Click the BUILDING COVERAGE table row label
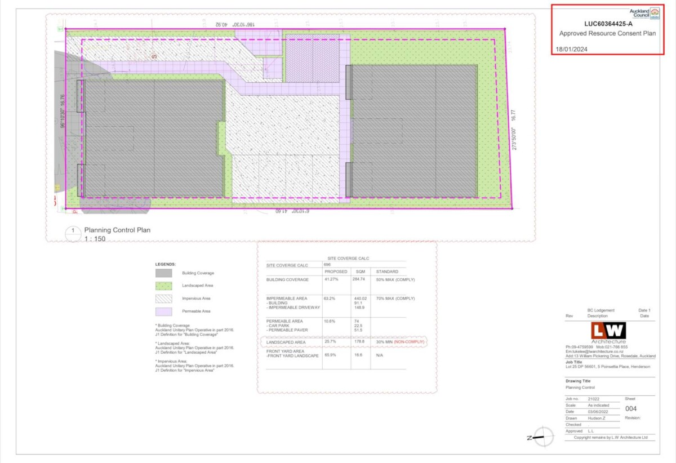The image size is (676, 463). [287, 279]
